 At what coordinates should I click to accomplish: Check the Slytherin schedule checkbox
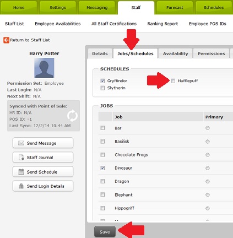pyautogui.click(x=102, y=88)
